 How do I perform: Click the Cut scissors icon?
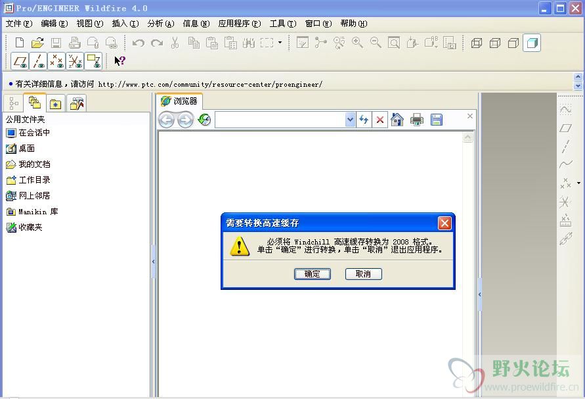point(175,43)
